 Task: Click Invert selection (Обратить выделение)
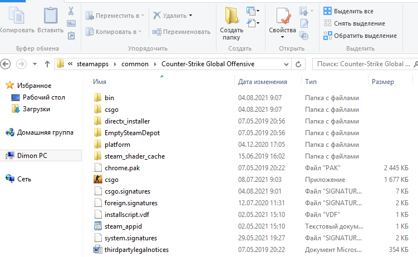pos(360,36)
